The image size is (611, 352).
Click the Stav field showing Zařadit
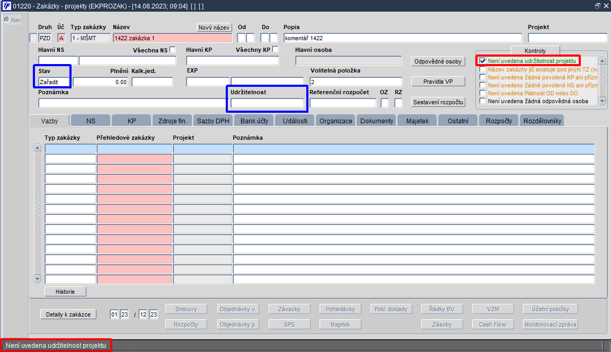[x=54, y=82]
